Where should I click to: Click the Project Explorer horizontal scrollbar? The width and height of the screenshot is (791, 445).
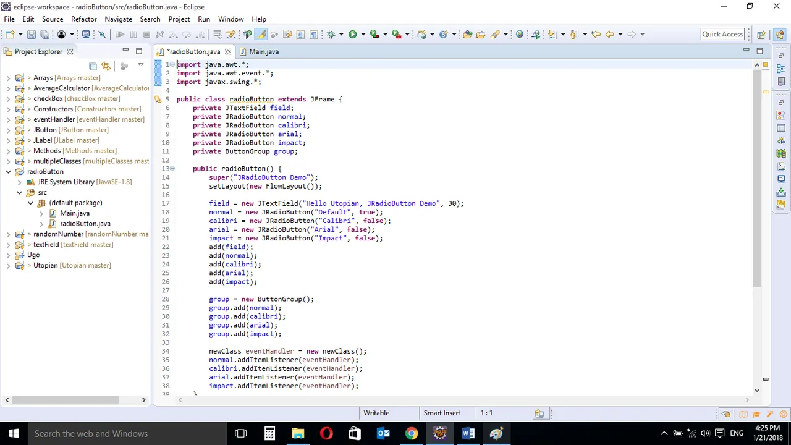tap(65, 400)
